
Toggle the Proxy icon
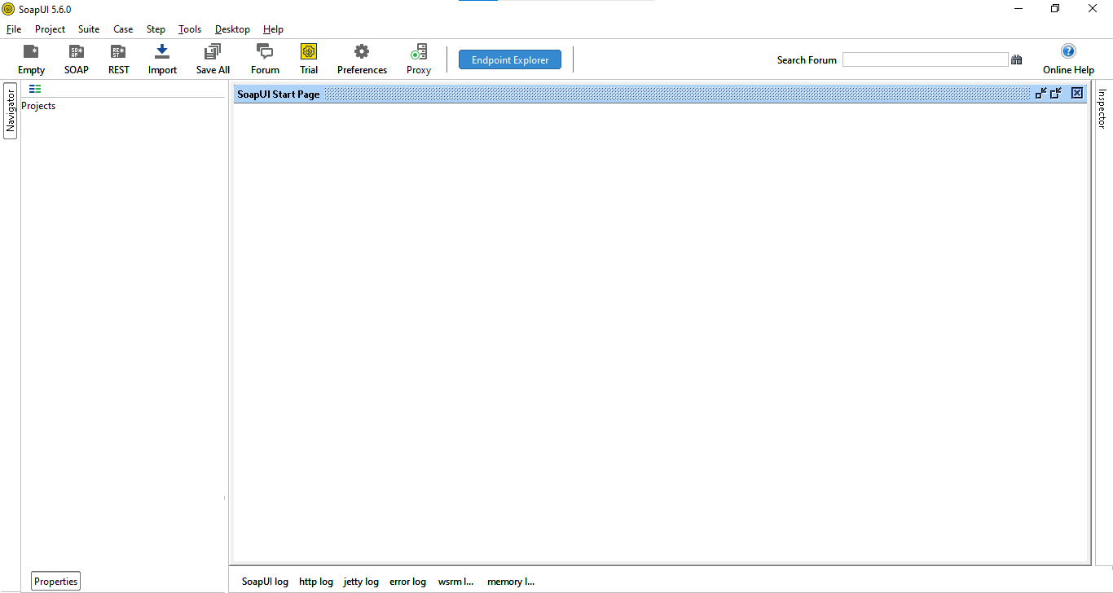(x=419, y=52)
